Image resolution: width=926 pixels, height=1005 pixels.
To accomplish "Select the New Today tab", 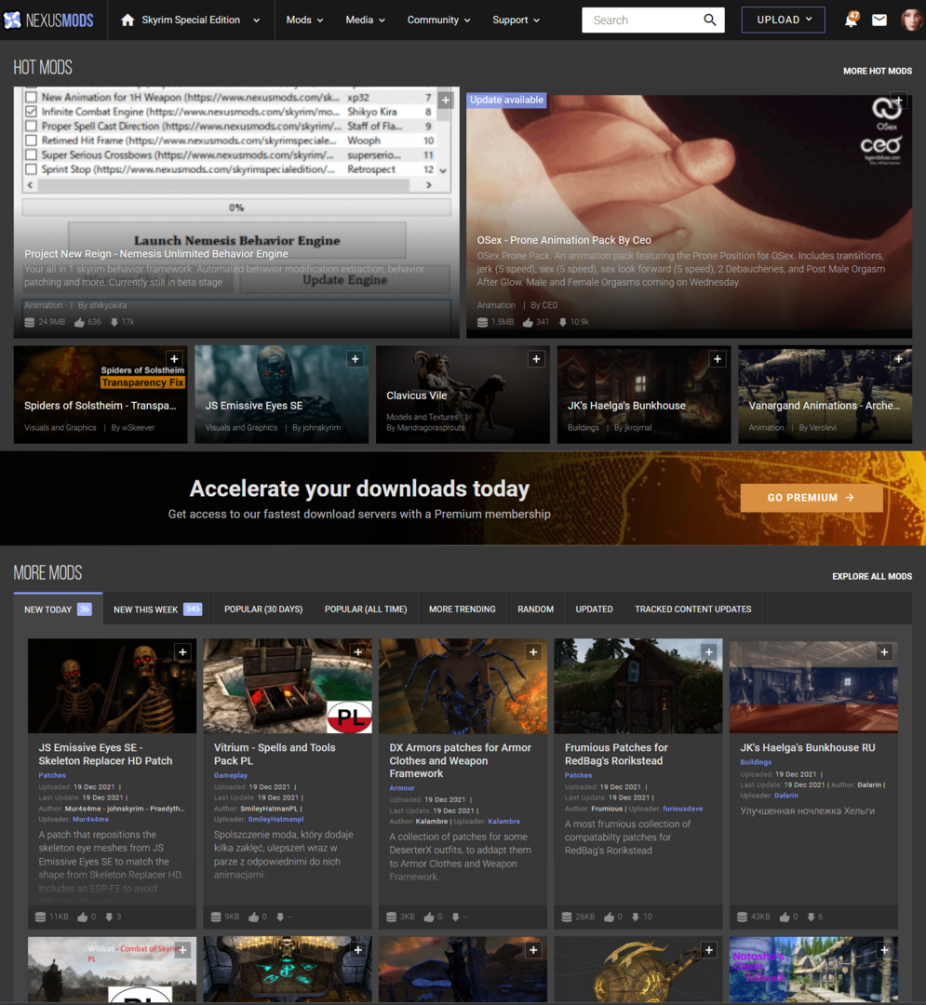I will (59, 609).
